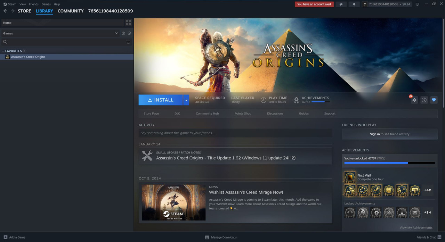
Task: Open the advanced filter sliders icon
Action: (x=128, y=42)
